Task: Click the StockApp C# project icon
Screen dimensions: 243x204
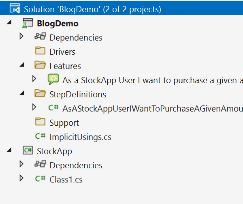Action: pyautogui.click(x=27, y=151)
